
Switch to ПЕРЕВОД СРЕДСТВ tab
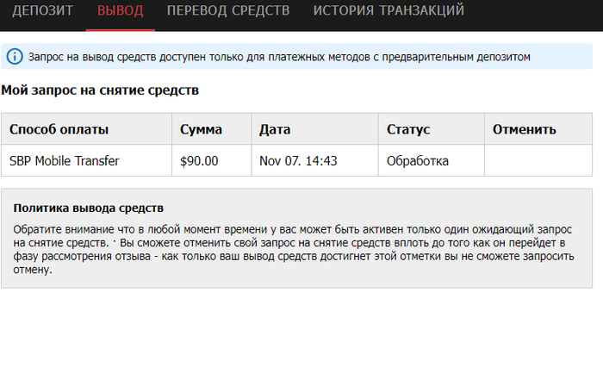[x=228, y=10]
